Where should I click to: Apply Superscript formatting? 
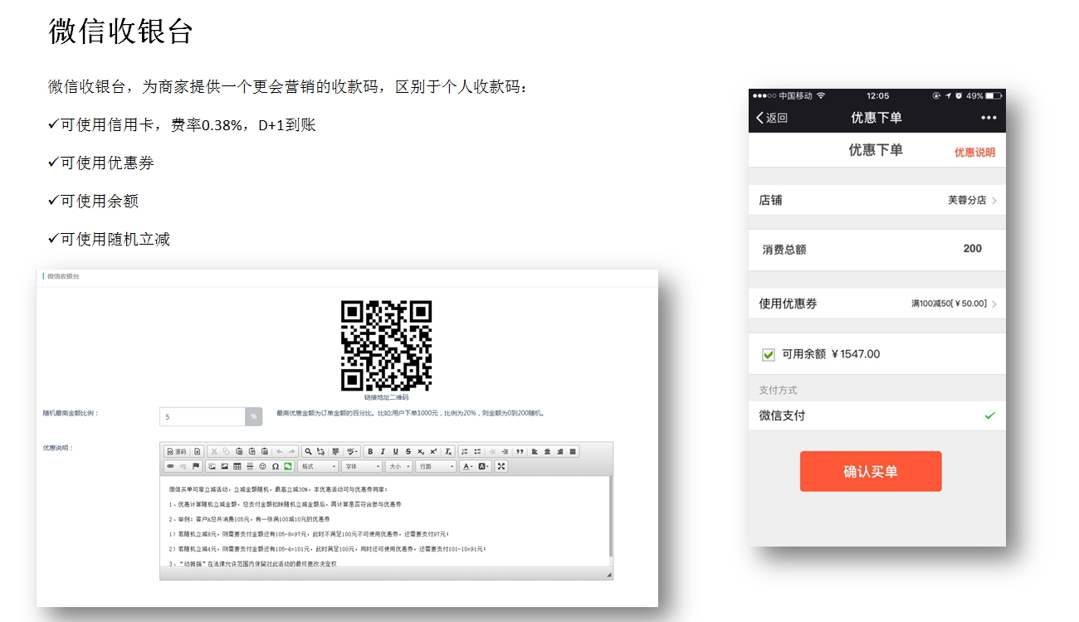pos(433,451)
